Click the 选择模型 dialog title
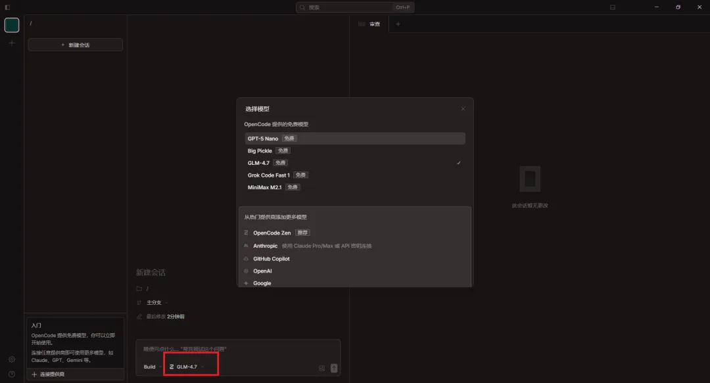Viewport: 710px width, 383px height. pos(257,109)
